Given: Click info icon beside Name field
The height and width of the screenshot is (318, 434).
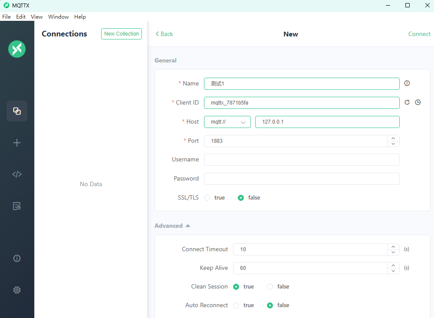Looking at the screenshot, I should pos(407,83).
